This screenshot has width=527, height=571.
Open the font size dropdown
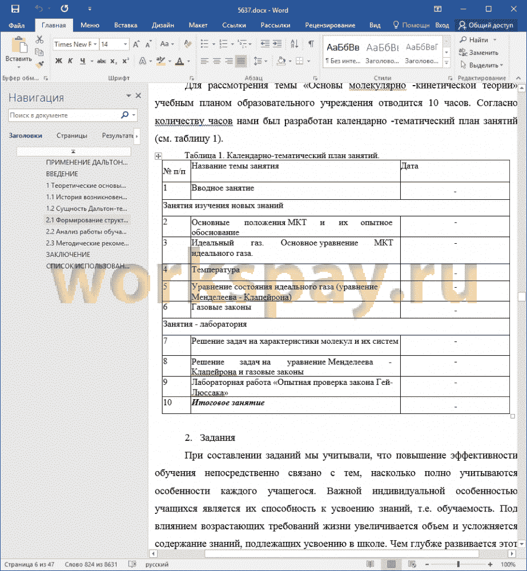click(x=125, y=44)
